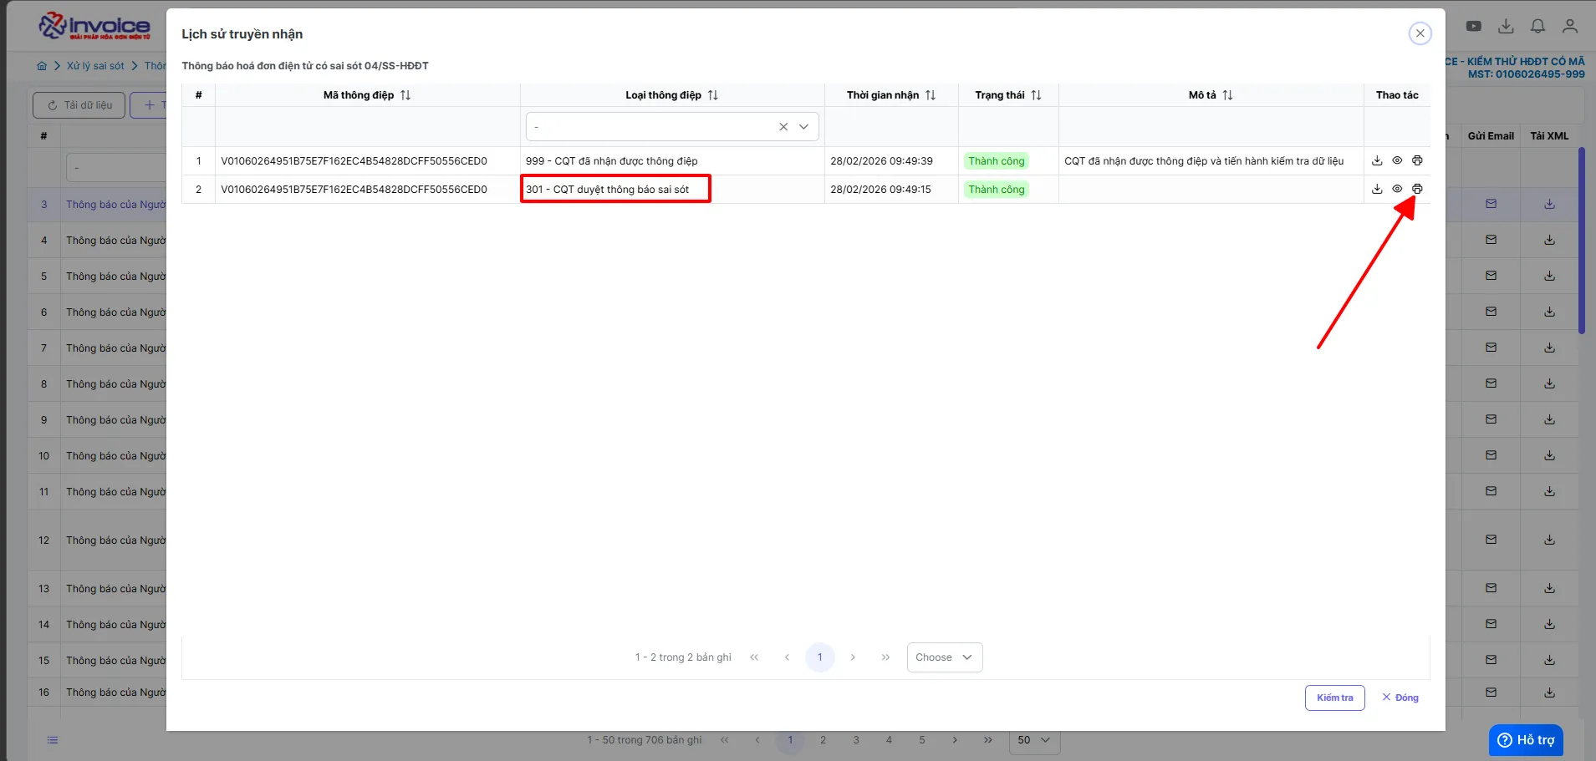Open background page size 50 dropdown

tap(1034, 740)
